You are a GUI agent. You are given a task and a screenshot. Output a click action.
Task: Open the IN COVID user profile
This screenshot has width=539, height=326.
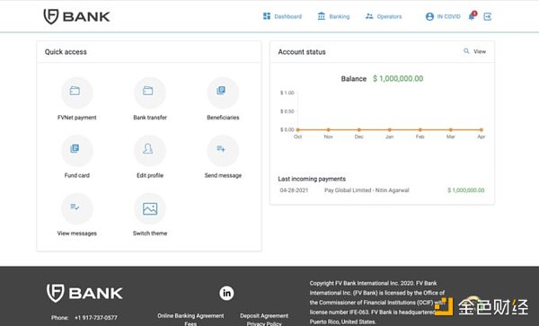click(x=443, y=16)
